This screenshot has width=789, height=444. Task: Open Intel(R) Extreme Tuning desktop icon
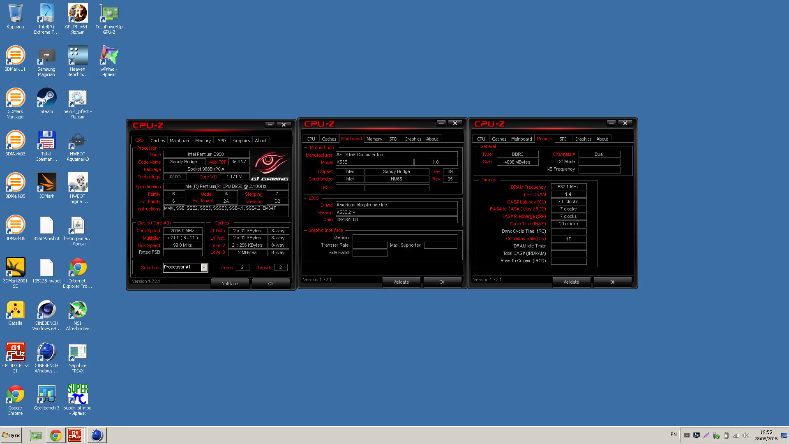click(x=46, y=18)
